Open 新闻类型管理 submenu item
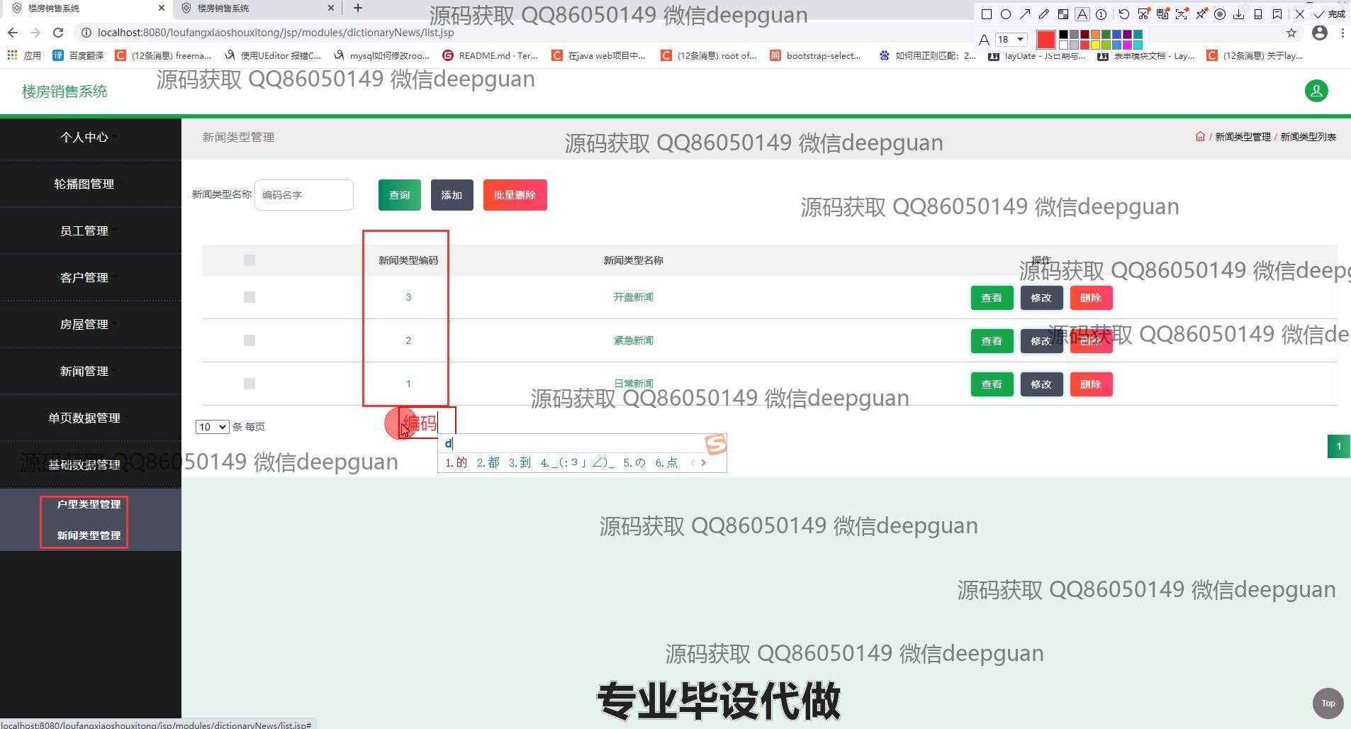1351x729 pixels. (89, 535)
